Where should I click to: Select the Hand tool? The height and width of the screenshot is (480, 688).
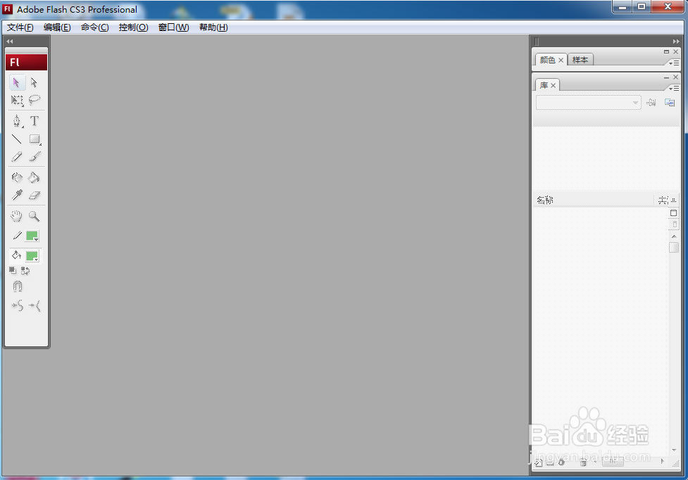click(x=17, y=215)
